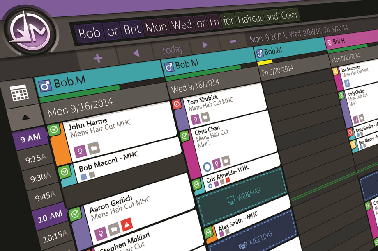Image resolution: width=378 pixels, height=251 pixels.
Task: Open John Harms appointment name
Action: (88, 124)
